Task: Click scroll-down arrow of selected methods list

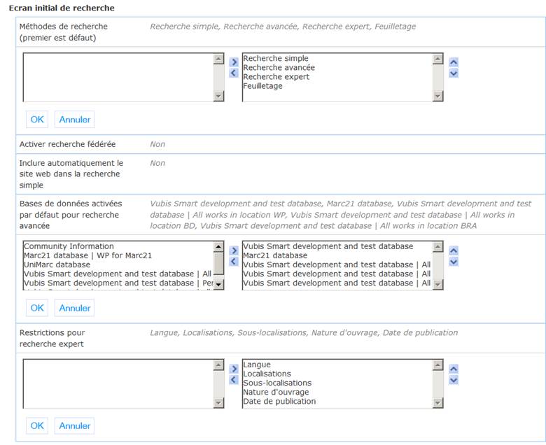Action: (x=437, y=96)
